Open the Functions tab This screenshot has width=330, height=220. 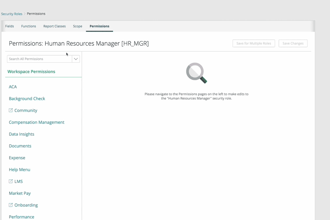tap(29, 26)
